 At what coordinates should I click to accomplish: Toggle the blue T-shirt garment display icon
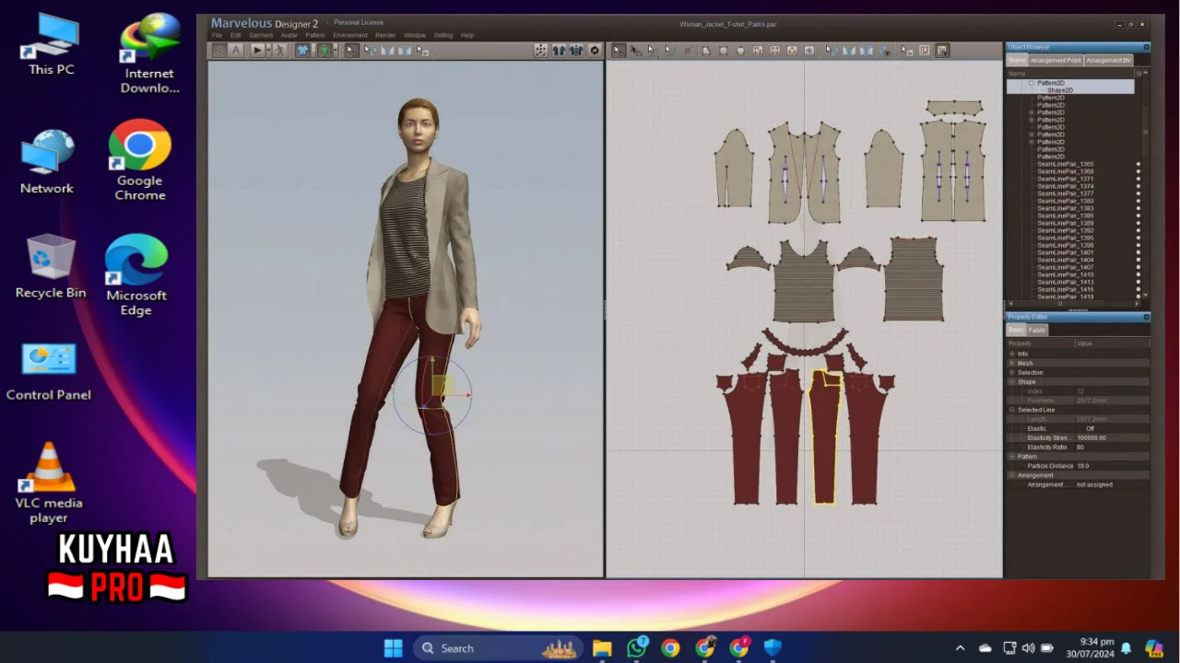(303, 50)
